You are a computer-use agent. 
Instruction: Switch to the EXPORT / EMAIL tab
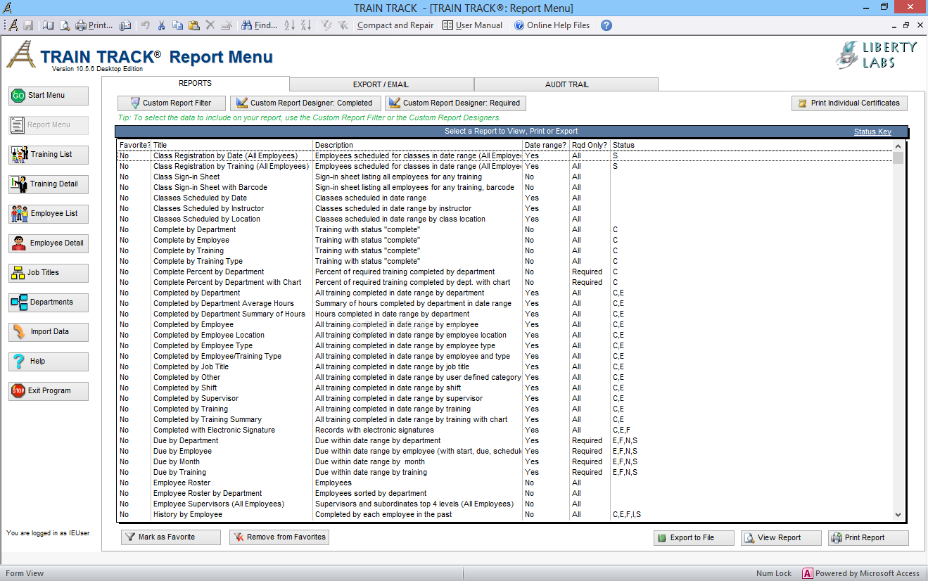(381, 84)
